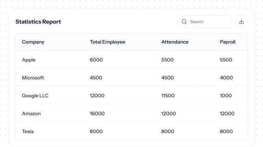263x147 pixels.
Task: Select the Tesla company row
Action: 132,131
